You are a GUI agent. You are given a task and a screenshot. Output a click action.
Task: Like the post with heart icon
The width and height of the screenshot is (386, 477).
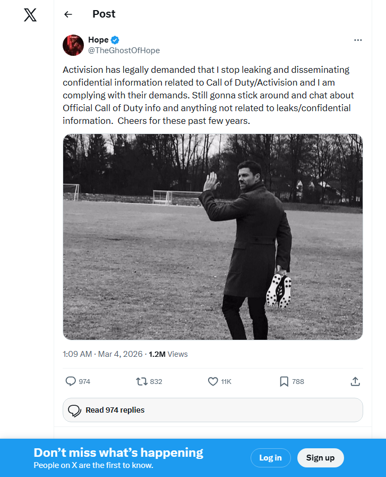point(213,381)
